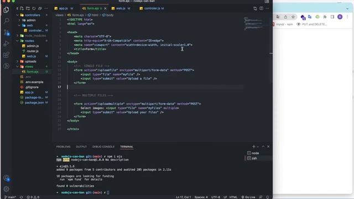Open the PUT and DELETE bookmark in Chrome
This screenshot has width=354, height=199.
point(312,24)
